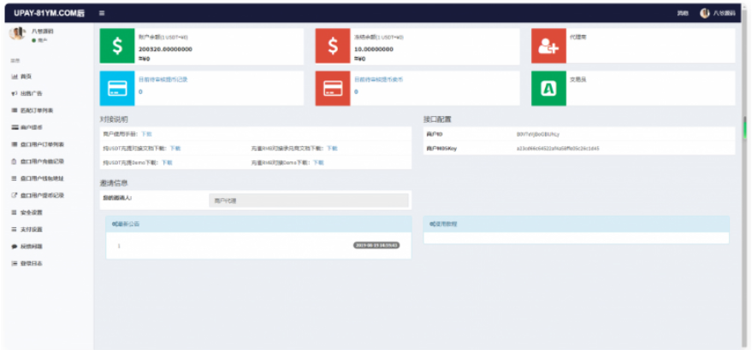
Task: Click the 200320.00000000 account balance value
Action: [x=165, y=50]
